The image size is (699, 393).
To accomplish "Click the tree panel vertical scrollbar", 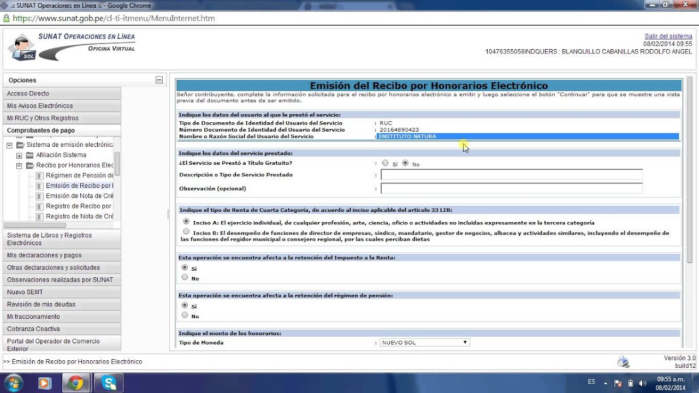I will (117, 164).
